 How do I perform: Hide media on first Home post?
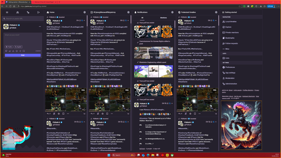(x=83, y=90)
